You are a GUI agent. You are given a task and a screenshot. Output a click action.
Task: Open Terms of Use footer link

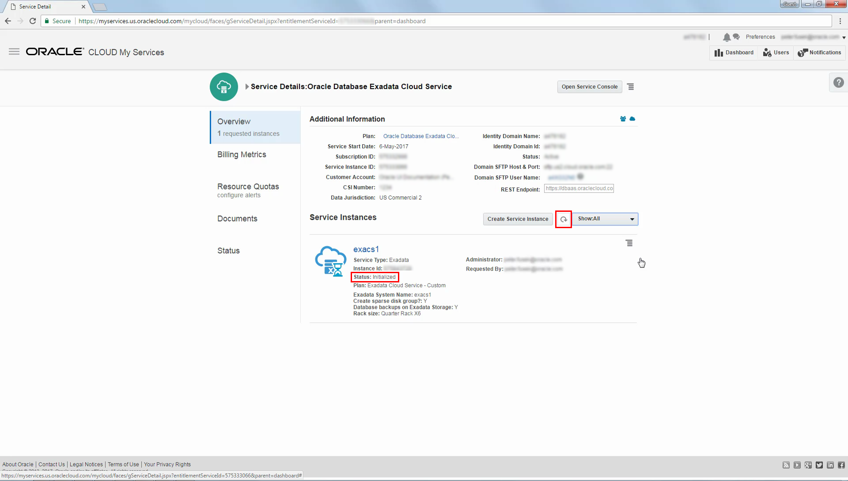pos(123,465)
